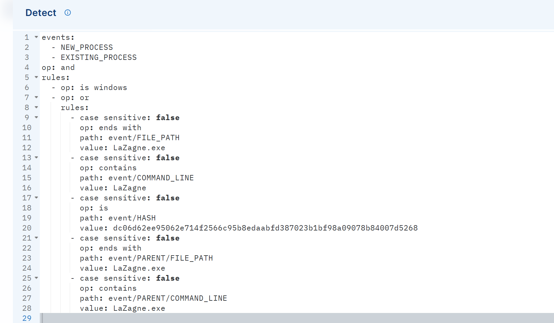Click the Detect section heading

[x=41, y=13]
